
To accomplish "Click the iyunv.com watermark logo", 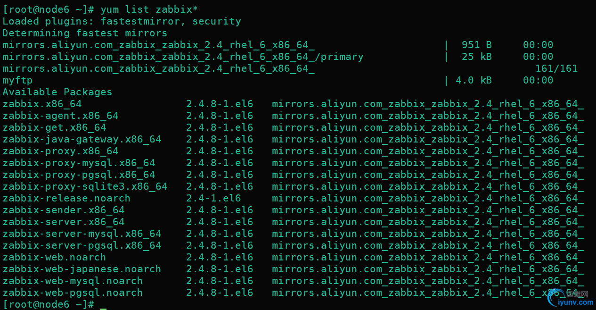I will pos(568,299).
